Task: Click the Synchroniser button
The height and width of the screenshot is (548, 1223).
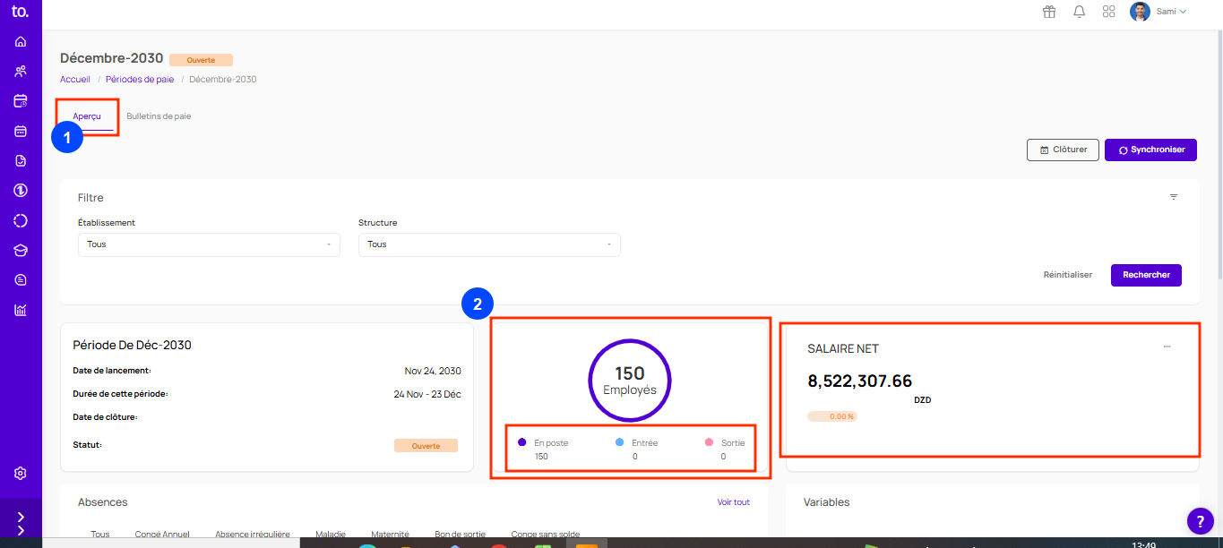Action: tap(1150, 150)
